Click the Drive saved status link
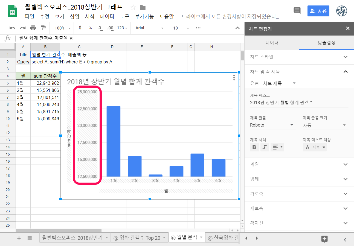 pyautogui.click(x=230, y=16)
